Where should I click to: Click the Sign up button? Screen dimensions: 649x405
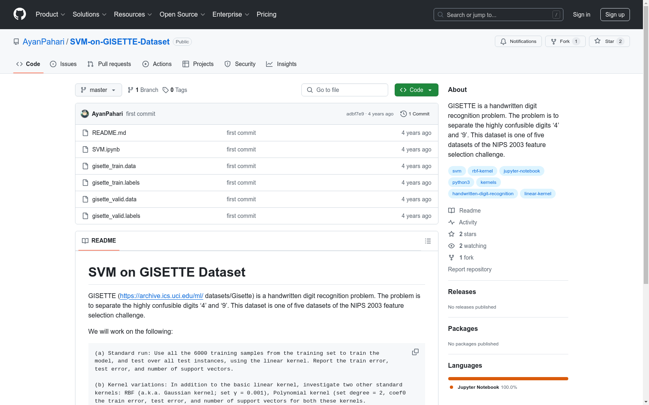pos(615,15)
